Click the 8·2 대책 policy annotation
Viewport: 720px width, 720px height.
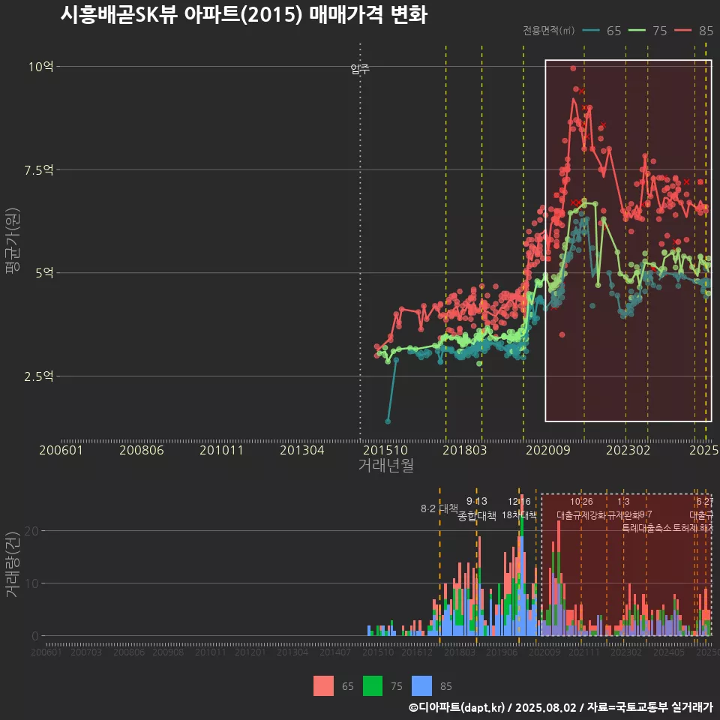coord(439,508)
